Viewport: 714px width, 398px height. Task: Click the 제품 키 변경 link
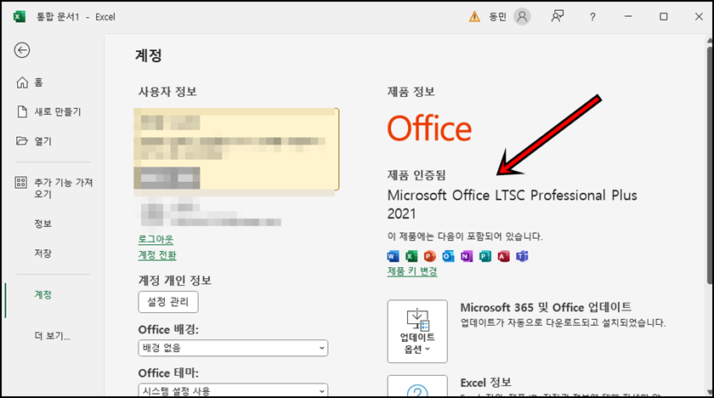click(x=412, y=271)
